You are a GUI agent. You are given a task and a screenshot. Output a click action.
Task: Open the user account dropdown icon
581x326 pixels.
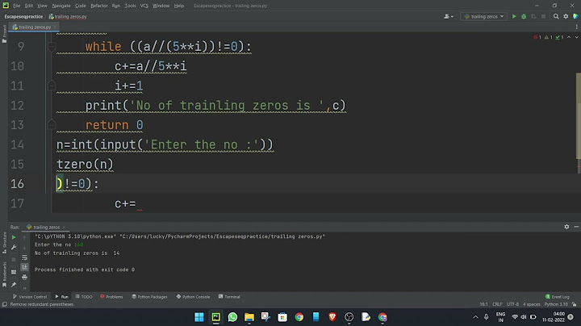click(x=449, y=16)
